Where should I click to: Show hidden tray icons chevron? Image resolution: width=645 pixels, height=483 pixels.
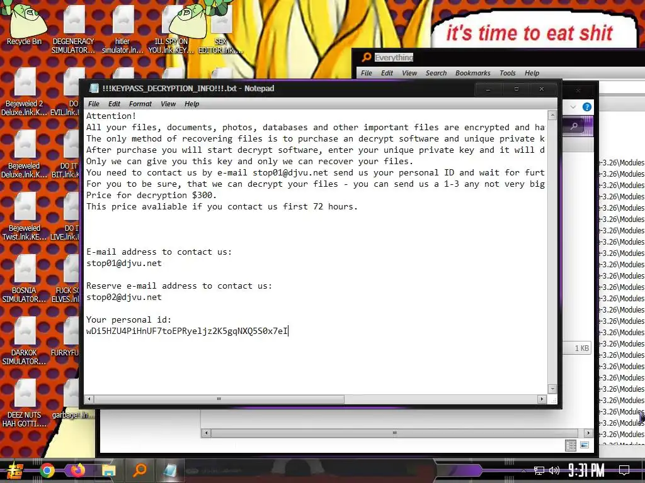click(x=523, y=470)
